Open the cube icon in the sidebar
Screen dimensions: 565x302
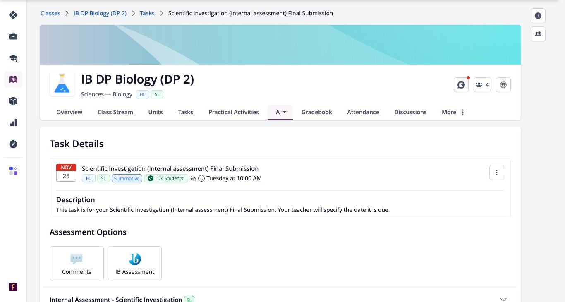(x=13, y=101)
